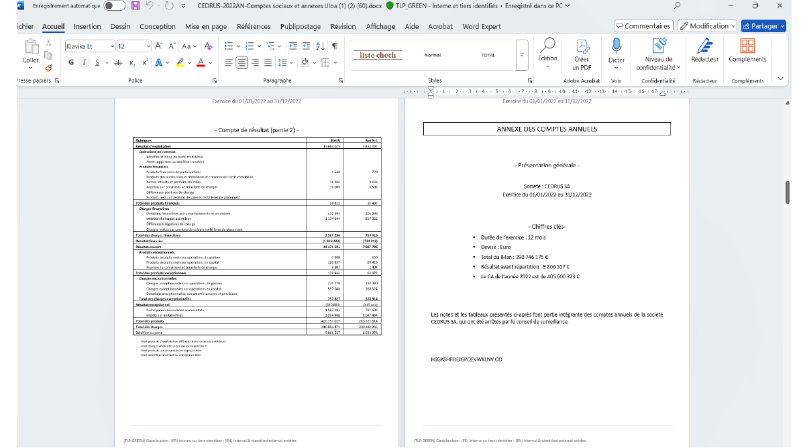
Task: Toggle Enregistrement automatique switch
Action: coord(114,6)
